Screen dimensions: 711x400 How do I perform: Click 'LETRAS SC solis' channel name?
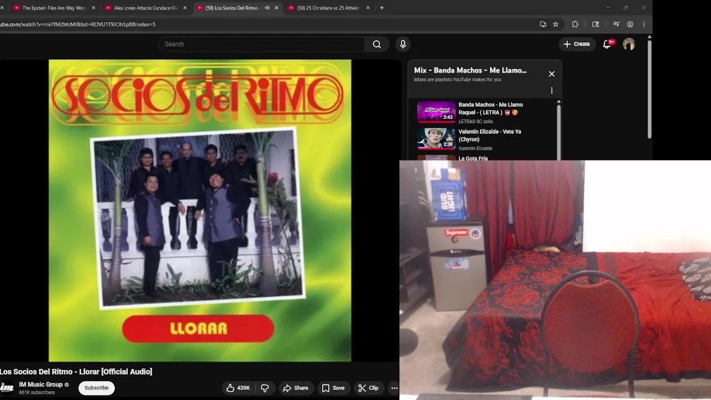(x=475, y=122)
